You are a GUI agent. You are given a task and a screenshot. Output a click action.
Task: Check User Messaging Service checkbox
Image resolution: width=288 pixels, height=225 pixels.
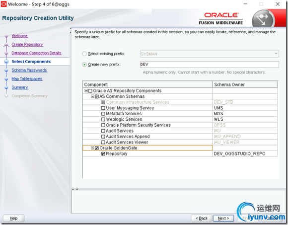click(x=103, y=108)
